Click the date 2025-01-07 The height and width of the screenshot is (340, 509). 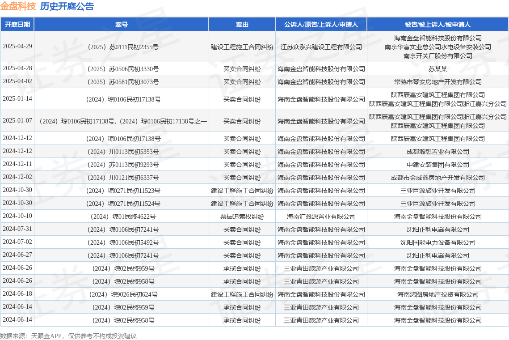[x=17, y=120]
